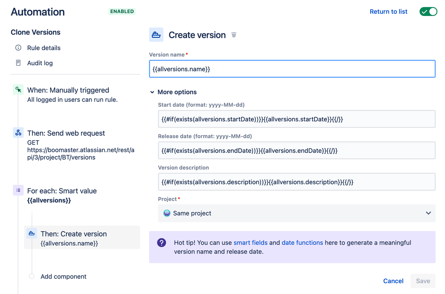Click the Version name input field

point(292,69)
